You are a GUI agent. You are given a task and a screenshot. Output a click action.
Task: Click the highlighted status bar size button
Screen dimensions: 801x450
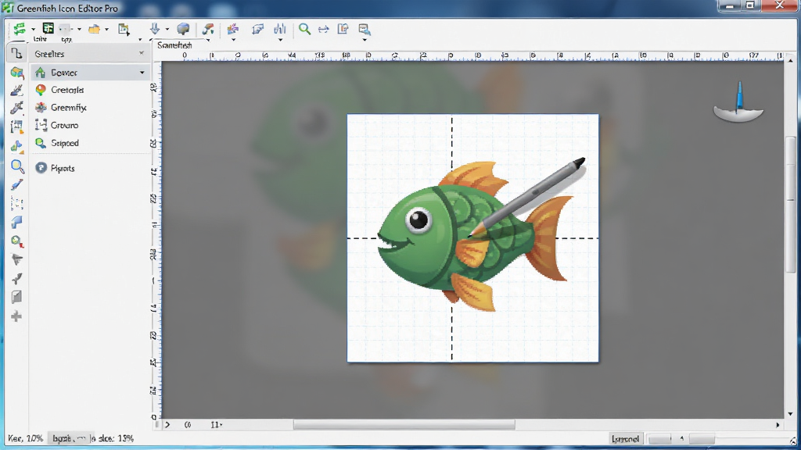click(x=71, y=438)
